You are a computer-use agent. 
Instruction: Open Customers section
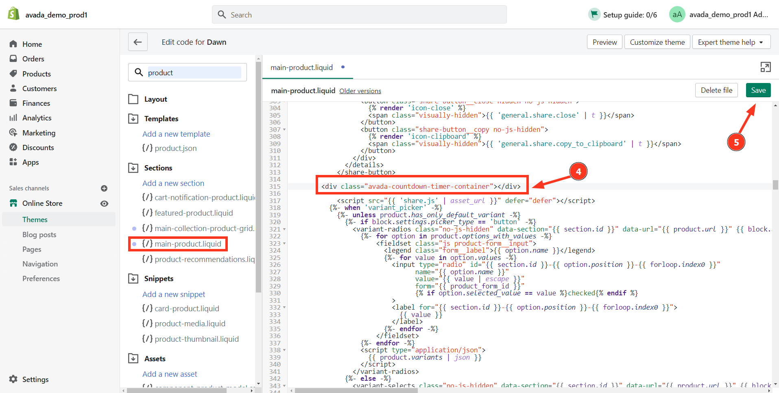39,88
